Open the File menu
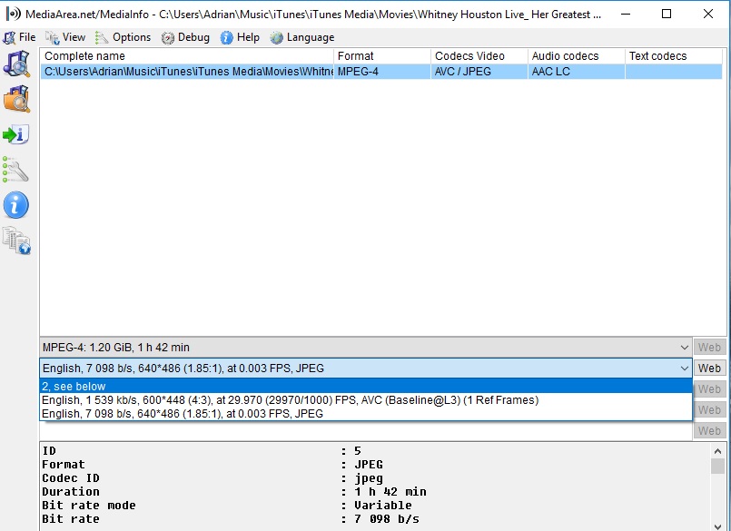731x531 pixels. click(20, 37)
